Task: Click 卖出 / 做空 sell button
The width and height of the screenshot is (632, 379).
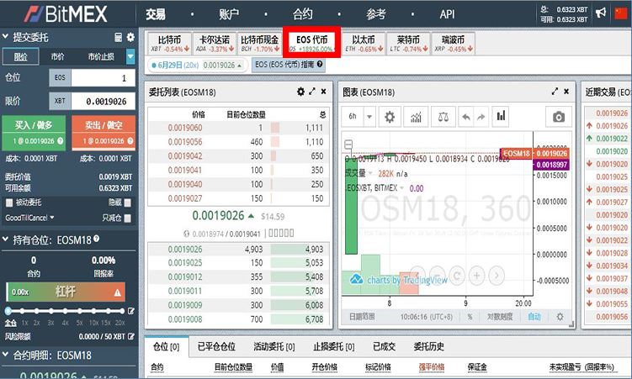Action: click(104, 133)
